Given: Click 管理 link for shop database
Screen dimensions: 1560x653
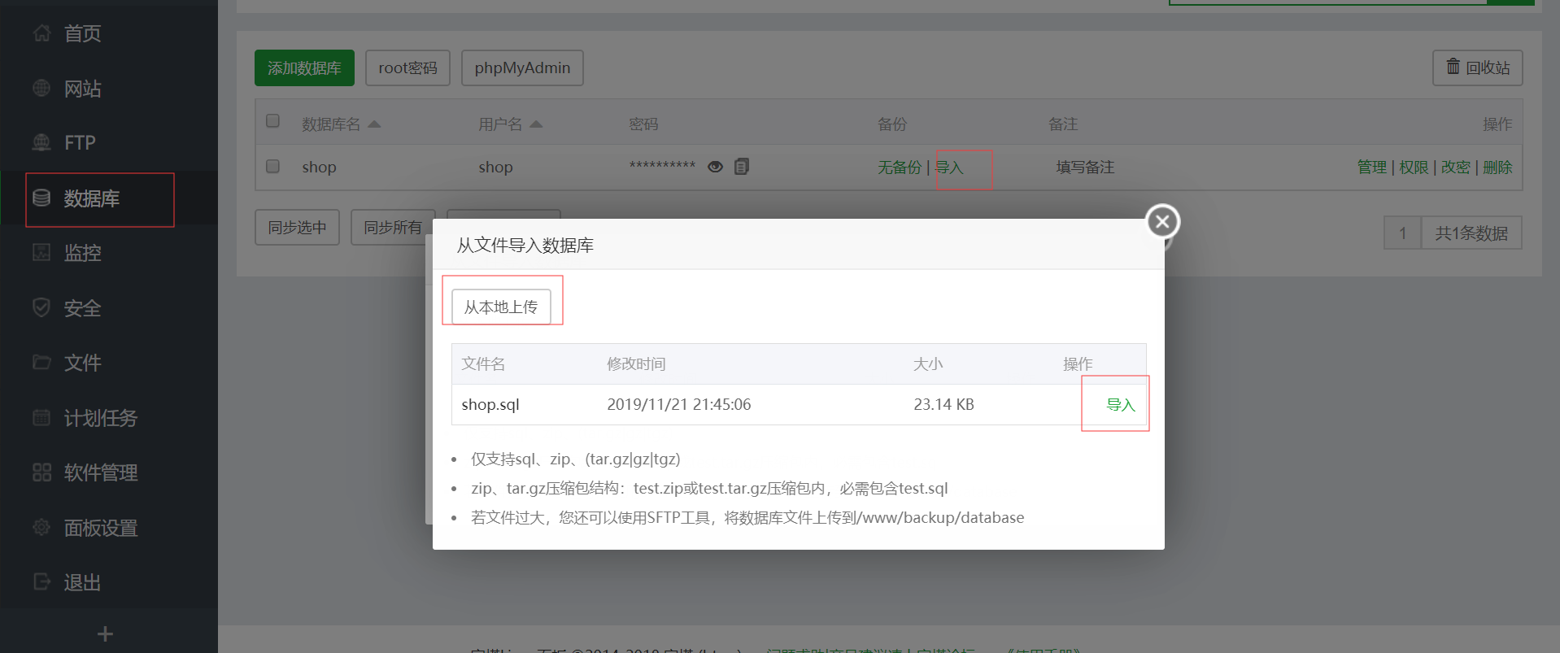Looking at the screenshot, I should pyautogui.click(x=1372, y=167).
